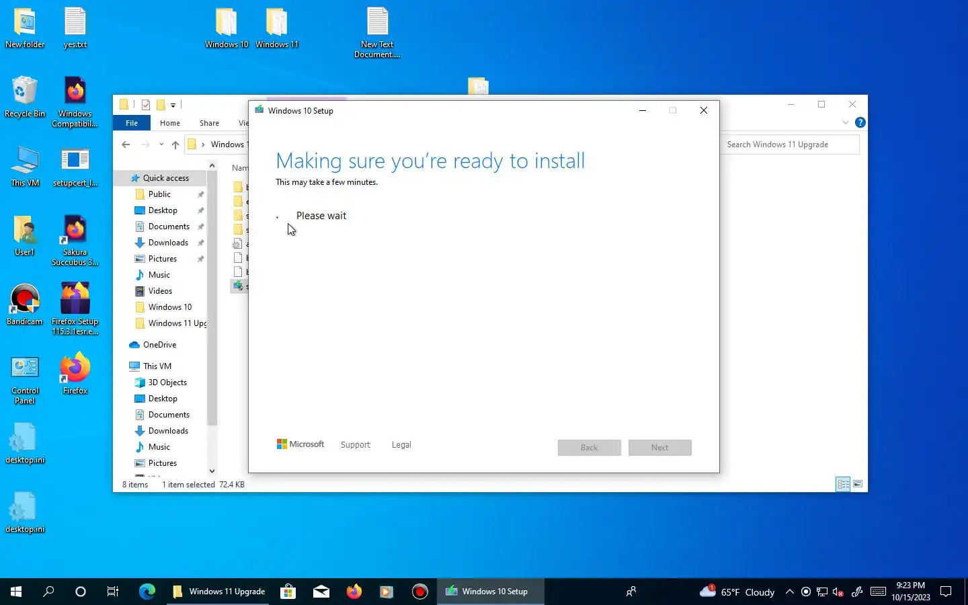968x605 pixels.
Task: Go up one folder level in Explorer
Action: click(x=175, y=145)
